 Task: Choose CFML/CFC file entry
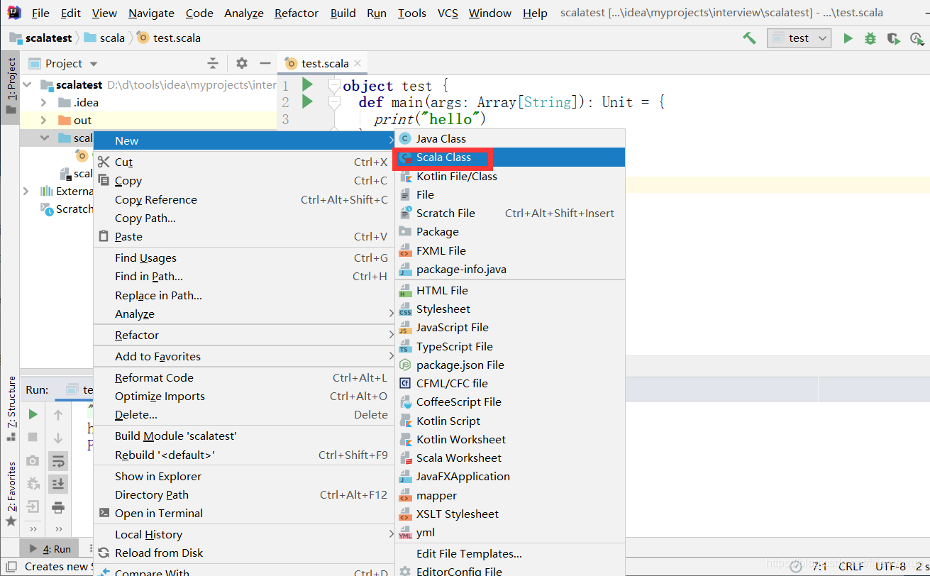coord(509,383)
